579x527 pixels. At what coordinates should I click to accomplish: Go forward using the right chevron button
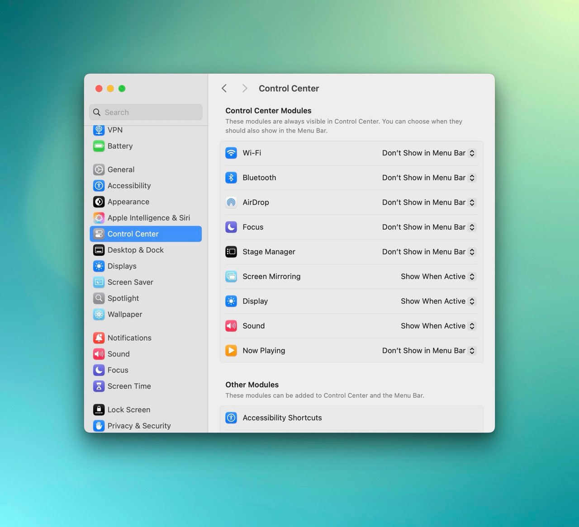[244, 88]
